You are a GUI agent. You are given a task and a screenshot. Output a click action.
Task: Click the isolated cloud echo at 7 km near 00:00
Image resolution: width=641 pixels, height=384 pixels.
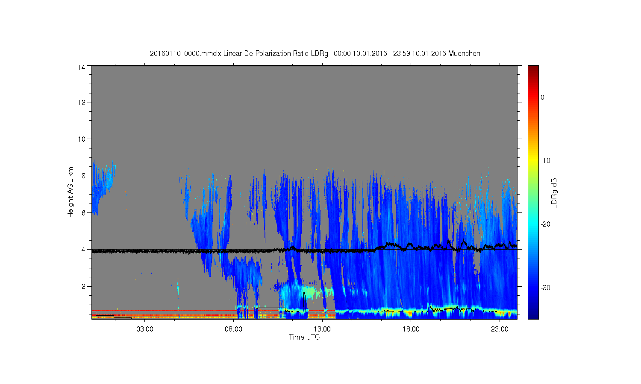pyautogui.click(x=102, y=188)
